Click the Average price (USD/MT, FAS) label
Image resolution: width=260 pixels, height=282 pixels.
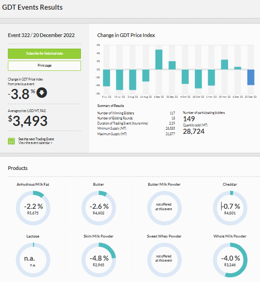(x=27, y=111)
